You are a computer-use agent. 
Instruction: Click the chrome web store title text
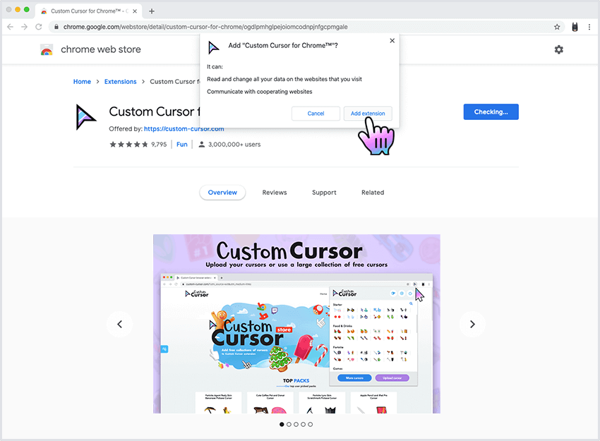point(101,49)
